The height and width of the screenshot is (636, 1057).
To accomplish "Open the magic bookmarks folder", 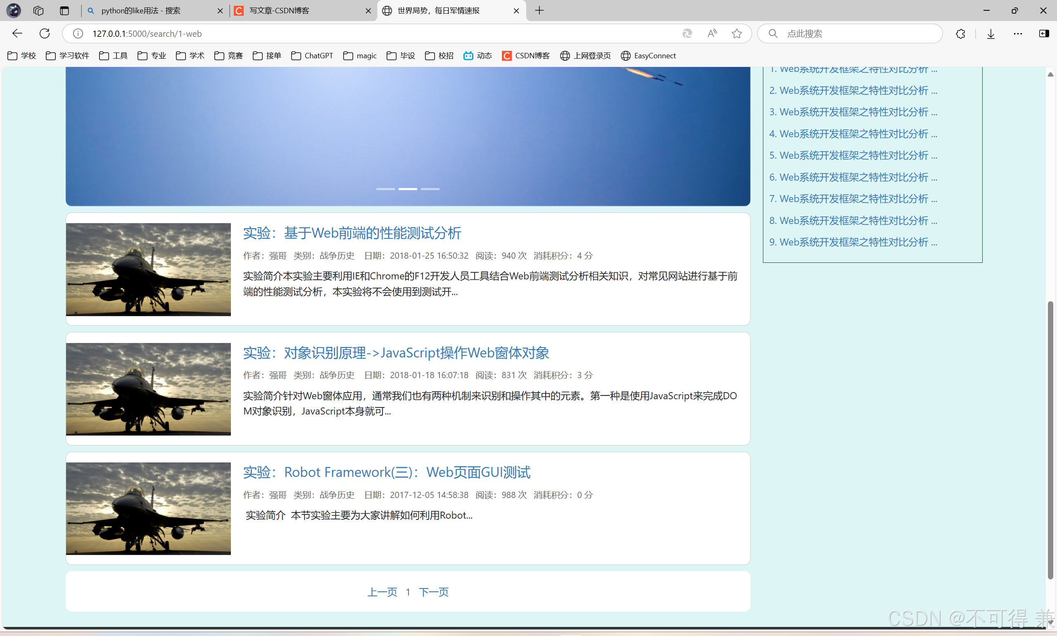I will point(360,56).
